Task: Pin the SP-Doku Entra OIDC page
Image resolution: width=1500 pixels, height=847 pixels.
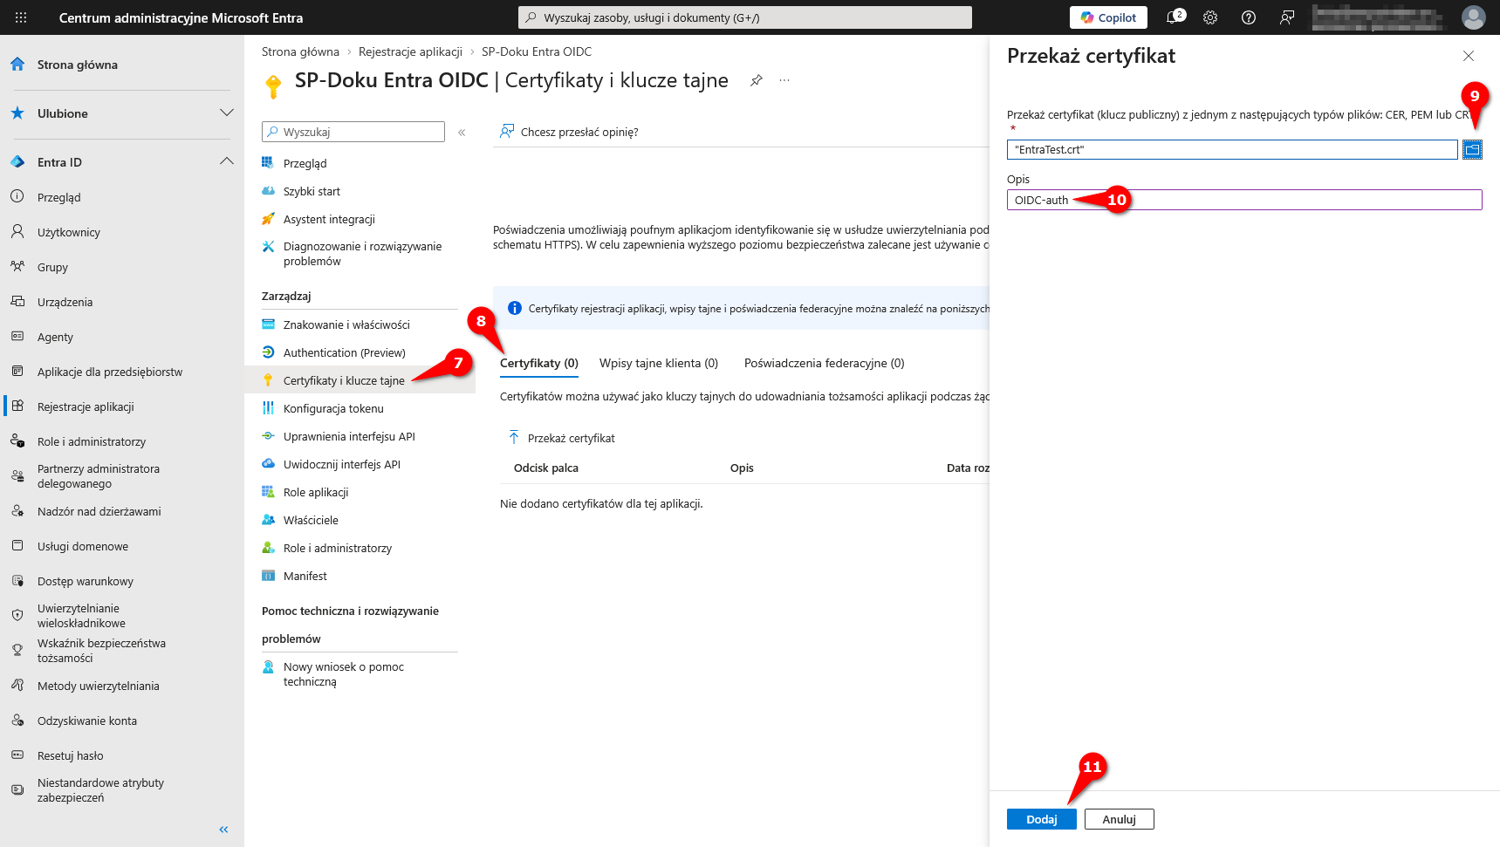Action: tap(757, 80)
